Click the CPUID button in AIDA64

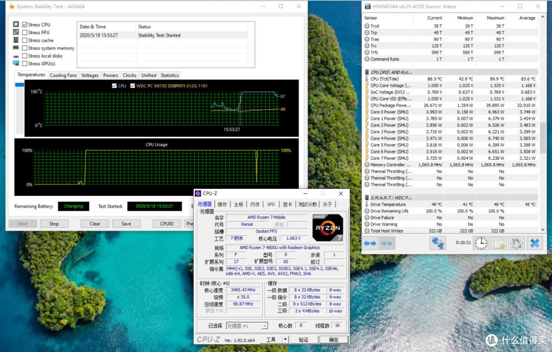pyautogui.click(x=167, y=223)
